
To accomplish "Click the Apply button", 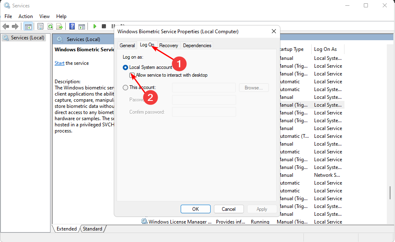I will 262,209.
